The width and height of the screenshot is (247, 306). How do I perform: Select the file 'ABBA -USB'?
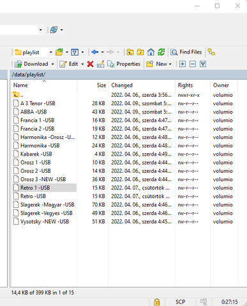30,112
